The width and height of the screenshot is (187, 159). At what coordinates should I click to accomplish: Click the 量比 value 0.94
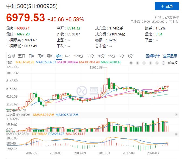click(159, 34)
